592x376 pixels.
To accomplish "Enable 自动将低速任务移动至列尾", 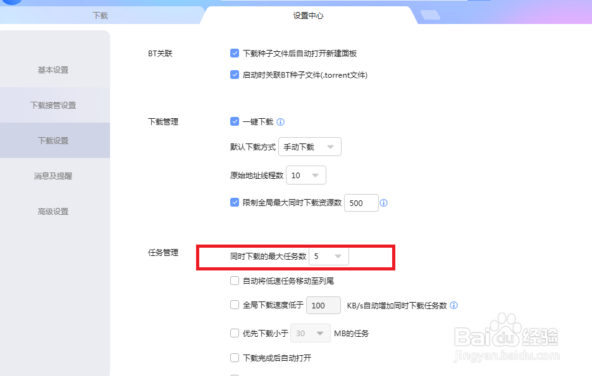I will click(x=235, y=281).
